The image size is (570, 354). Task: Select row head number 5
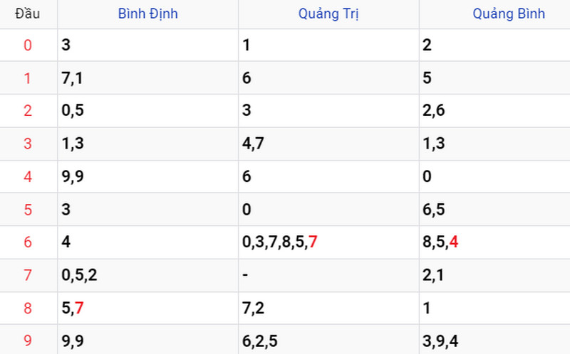click(28, 210)
